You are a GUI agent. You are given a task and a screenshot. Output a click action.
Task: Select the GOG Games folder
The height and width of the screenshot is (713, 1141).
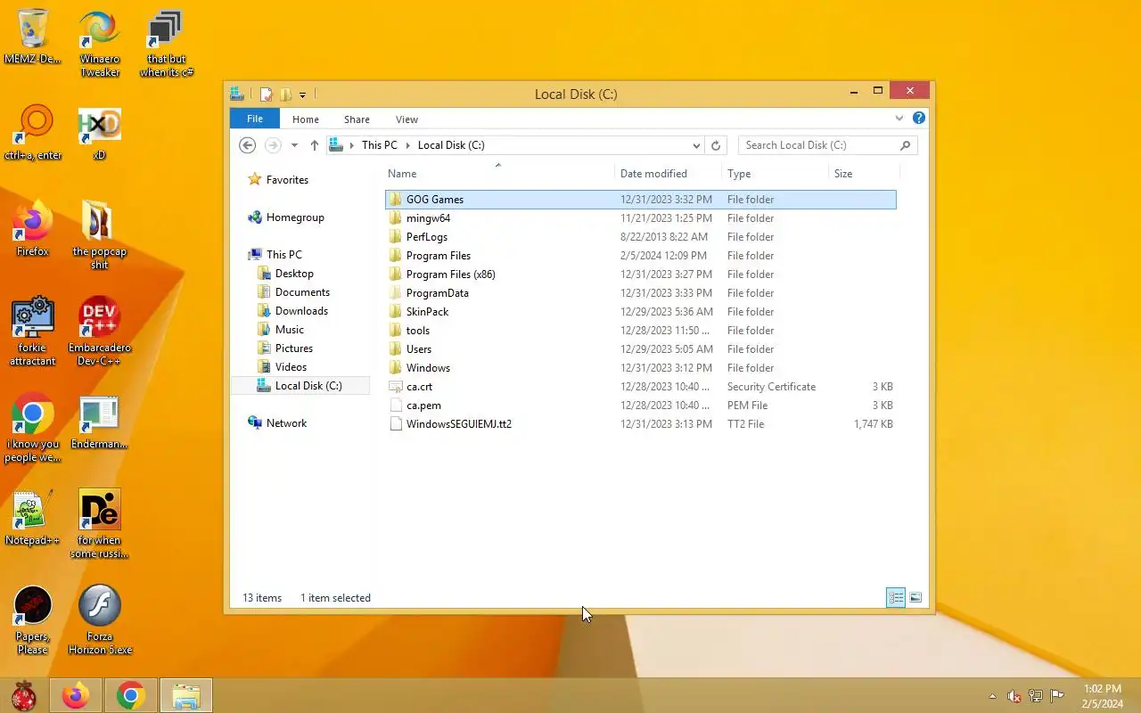pos(640,200)
